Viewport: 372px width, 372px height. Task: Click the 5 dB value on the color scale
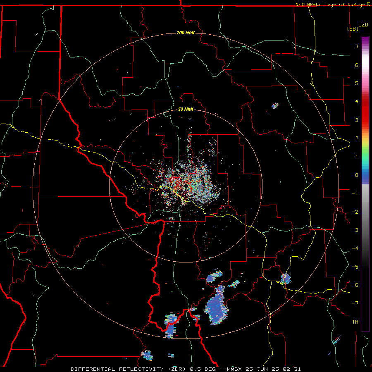(357, 83)
